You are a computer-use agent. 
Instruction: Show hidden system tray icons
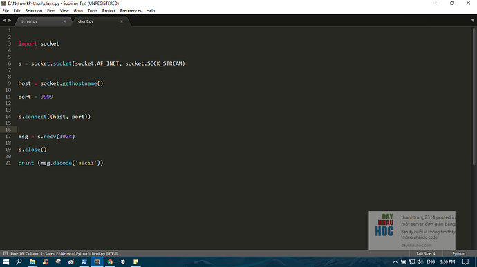[x=395, y=261]
